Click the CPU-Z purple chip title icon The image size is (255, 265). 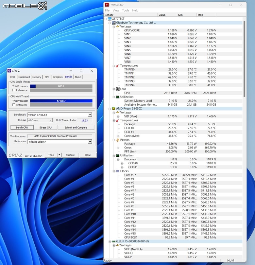[9, 71]
